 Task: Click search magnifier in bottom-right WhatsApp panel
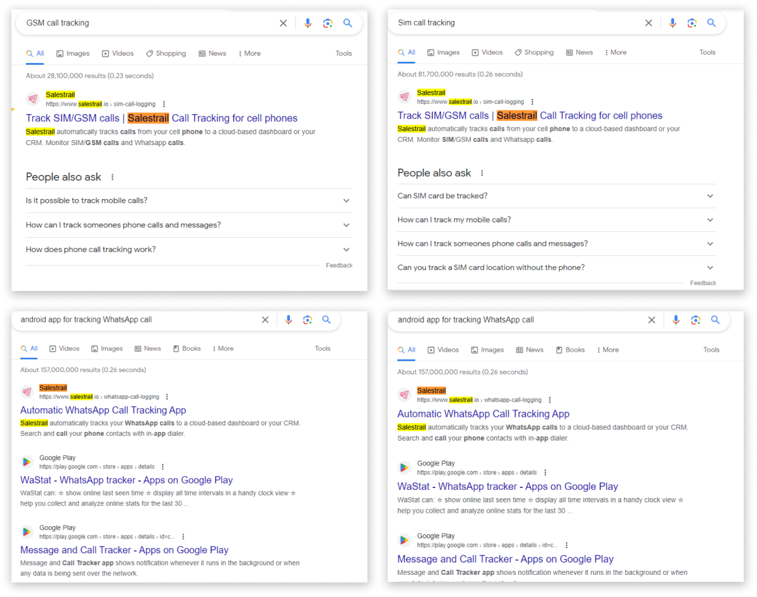[x=715, y=319]
